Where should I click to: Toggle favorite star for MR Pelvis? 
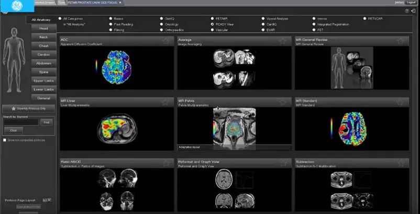click(282, 102)
